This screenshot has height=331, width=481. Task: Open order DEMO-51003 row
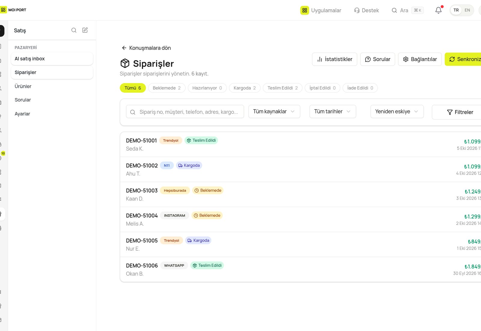(x=300, y=194)
